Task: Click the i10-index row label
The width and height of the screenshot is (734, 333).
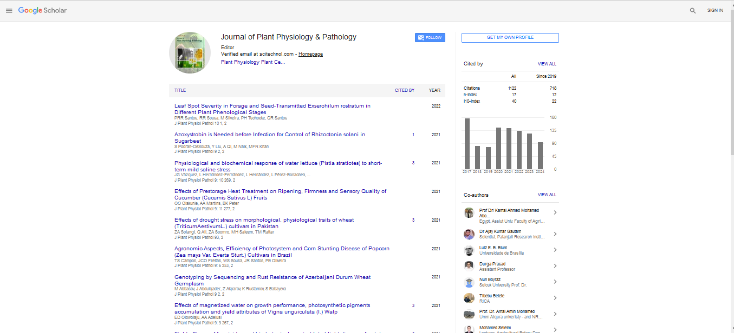Action: pyautogui.click(x=473, y=101)
